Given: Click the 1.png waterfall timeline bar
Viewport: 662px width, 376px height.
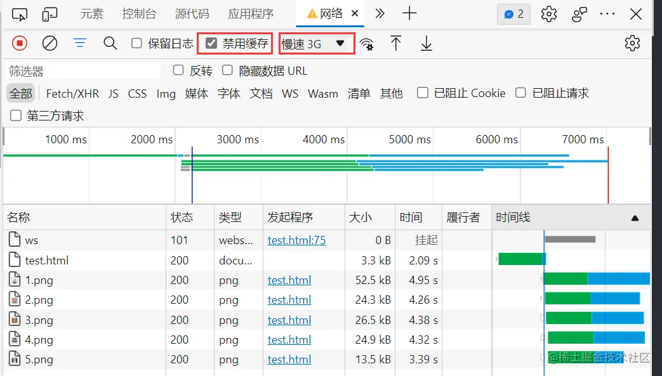Looking at the screenshot, I should (597, 278).
